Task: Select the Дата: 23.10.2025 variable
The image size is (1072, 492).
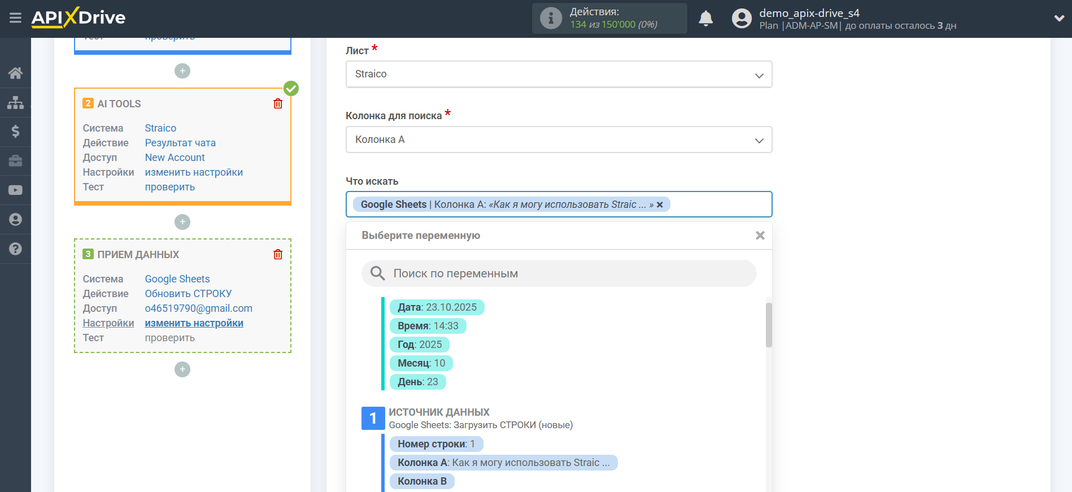Action: coord(437,307)
